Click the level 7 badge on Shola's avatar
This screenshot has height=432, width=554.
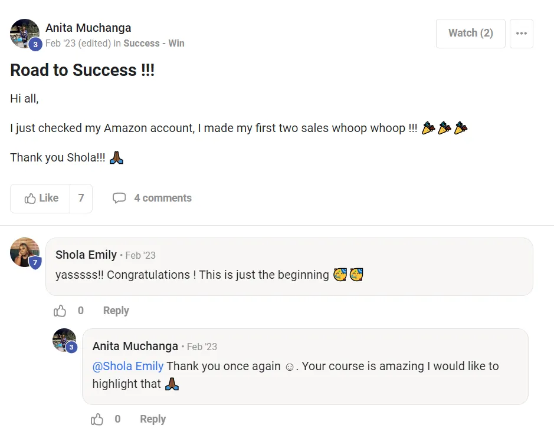point(35,263)
